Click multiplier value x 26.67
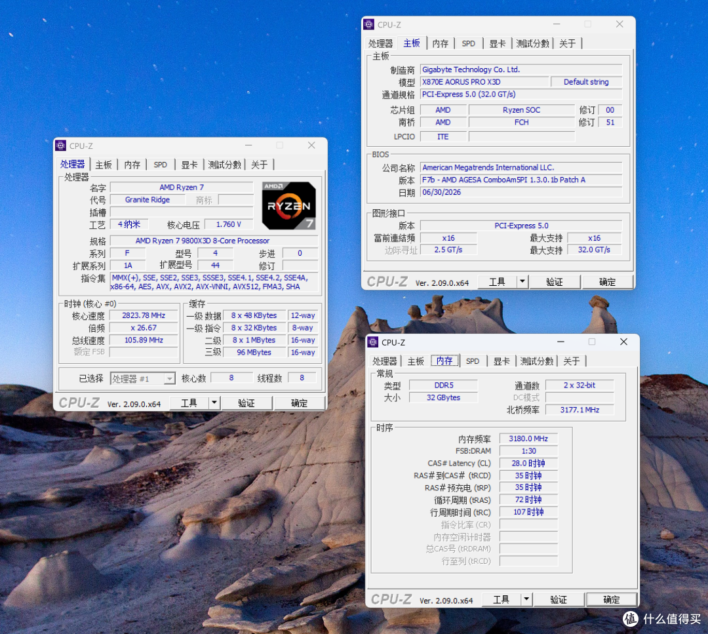The image size is (708, 634). point(144,328)
